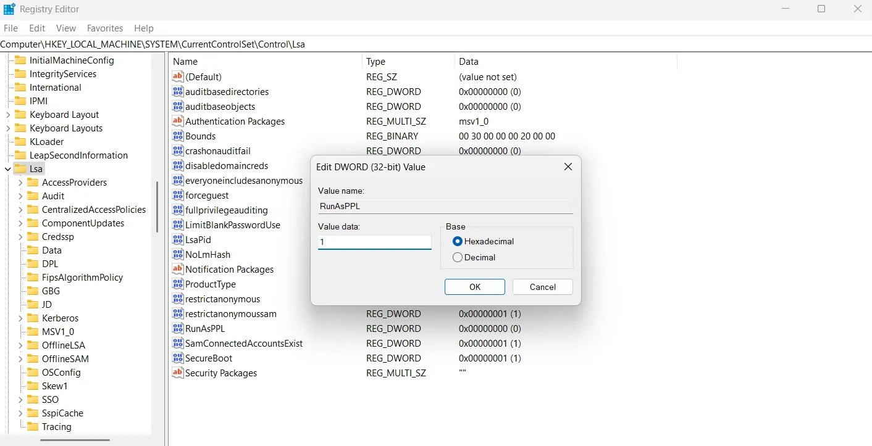Click the ab icon next to Notification Packages
Screen dimensions: 872x446
177,269
